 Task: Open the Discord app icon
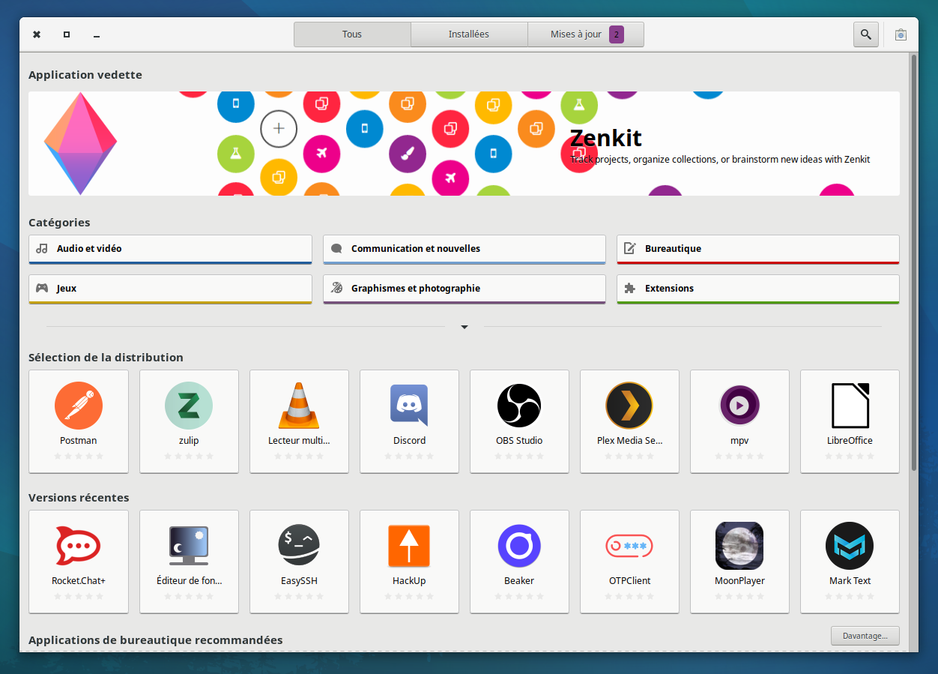(409, 406)
